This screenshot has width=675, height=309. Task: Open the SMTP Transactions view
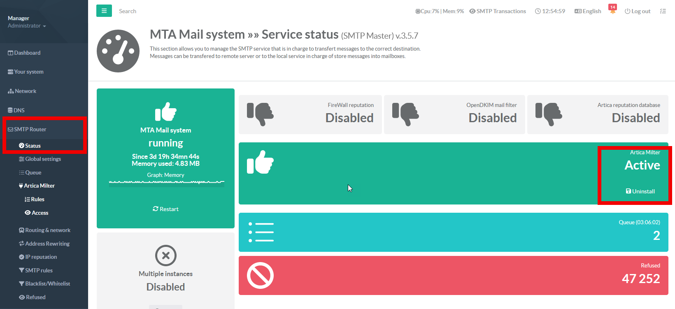pos(498,11)
